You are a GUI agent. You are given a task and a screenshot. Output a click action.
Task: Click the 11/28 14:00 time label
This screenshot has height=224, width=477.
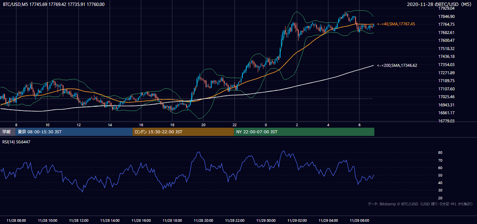(x=110, y=221)
